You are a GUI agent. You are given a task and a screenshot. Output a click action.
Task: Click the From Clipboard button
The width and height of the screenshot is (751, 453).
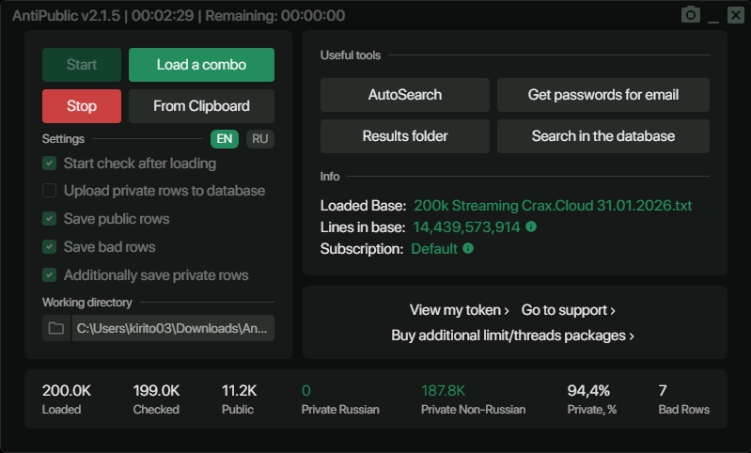(x=201, y=106)
